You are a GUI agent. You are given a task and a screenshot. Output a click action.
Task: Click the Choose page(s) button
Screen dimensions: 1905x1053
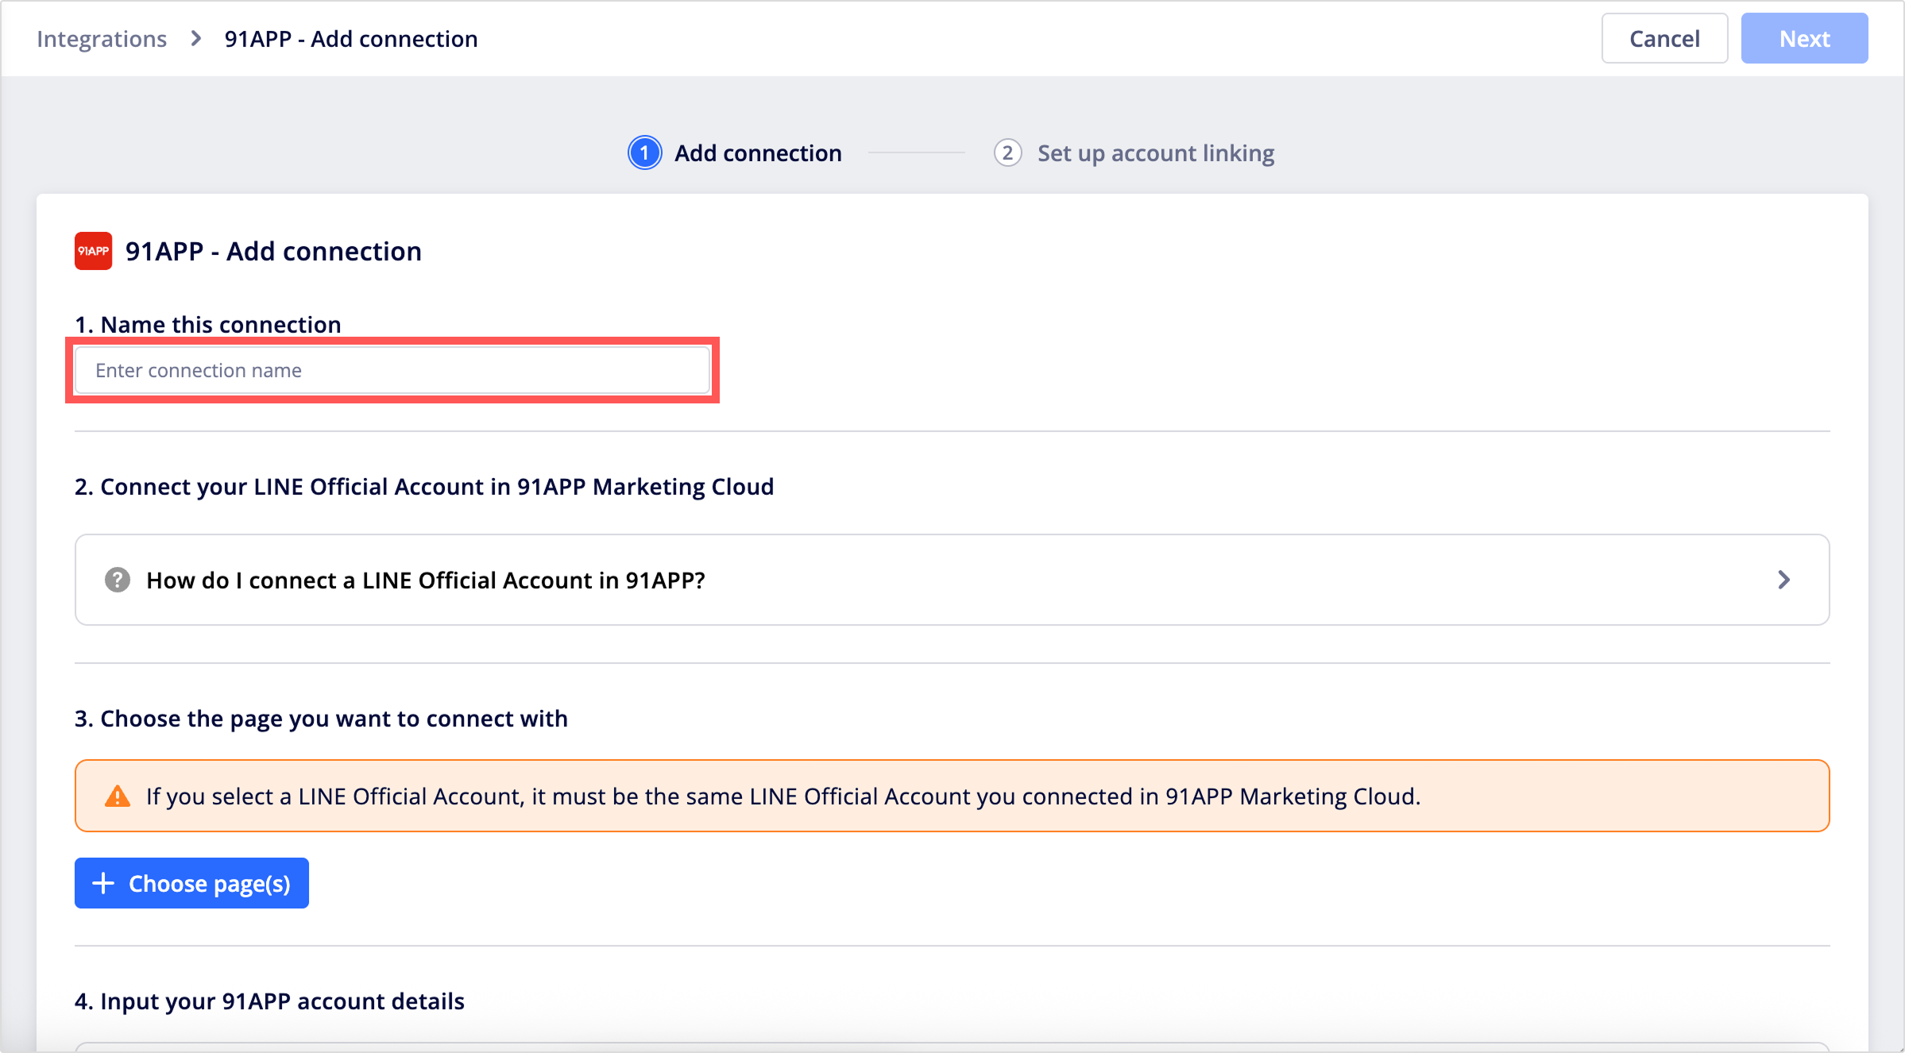(191, 883)
